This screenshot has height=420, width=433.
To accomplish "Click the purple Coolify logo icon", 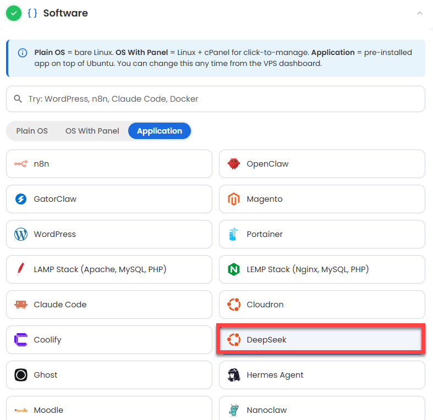I will coord(21,340).
